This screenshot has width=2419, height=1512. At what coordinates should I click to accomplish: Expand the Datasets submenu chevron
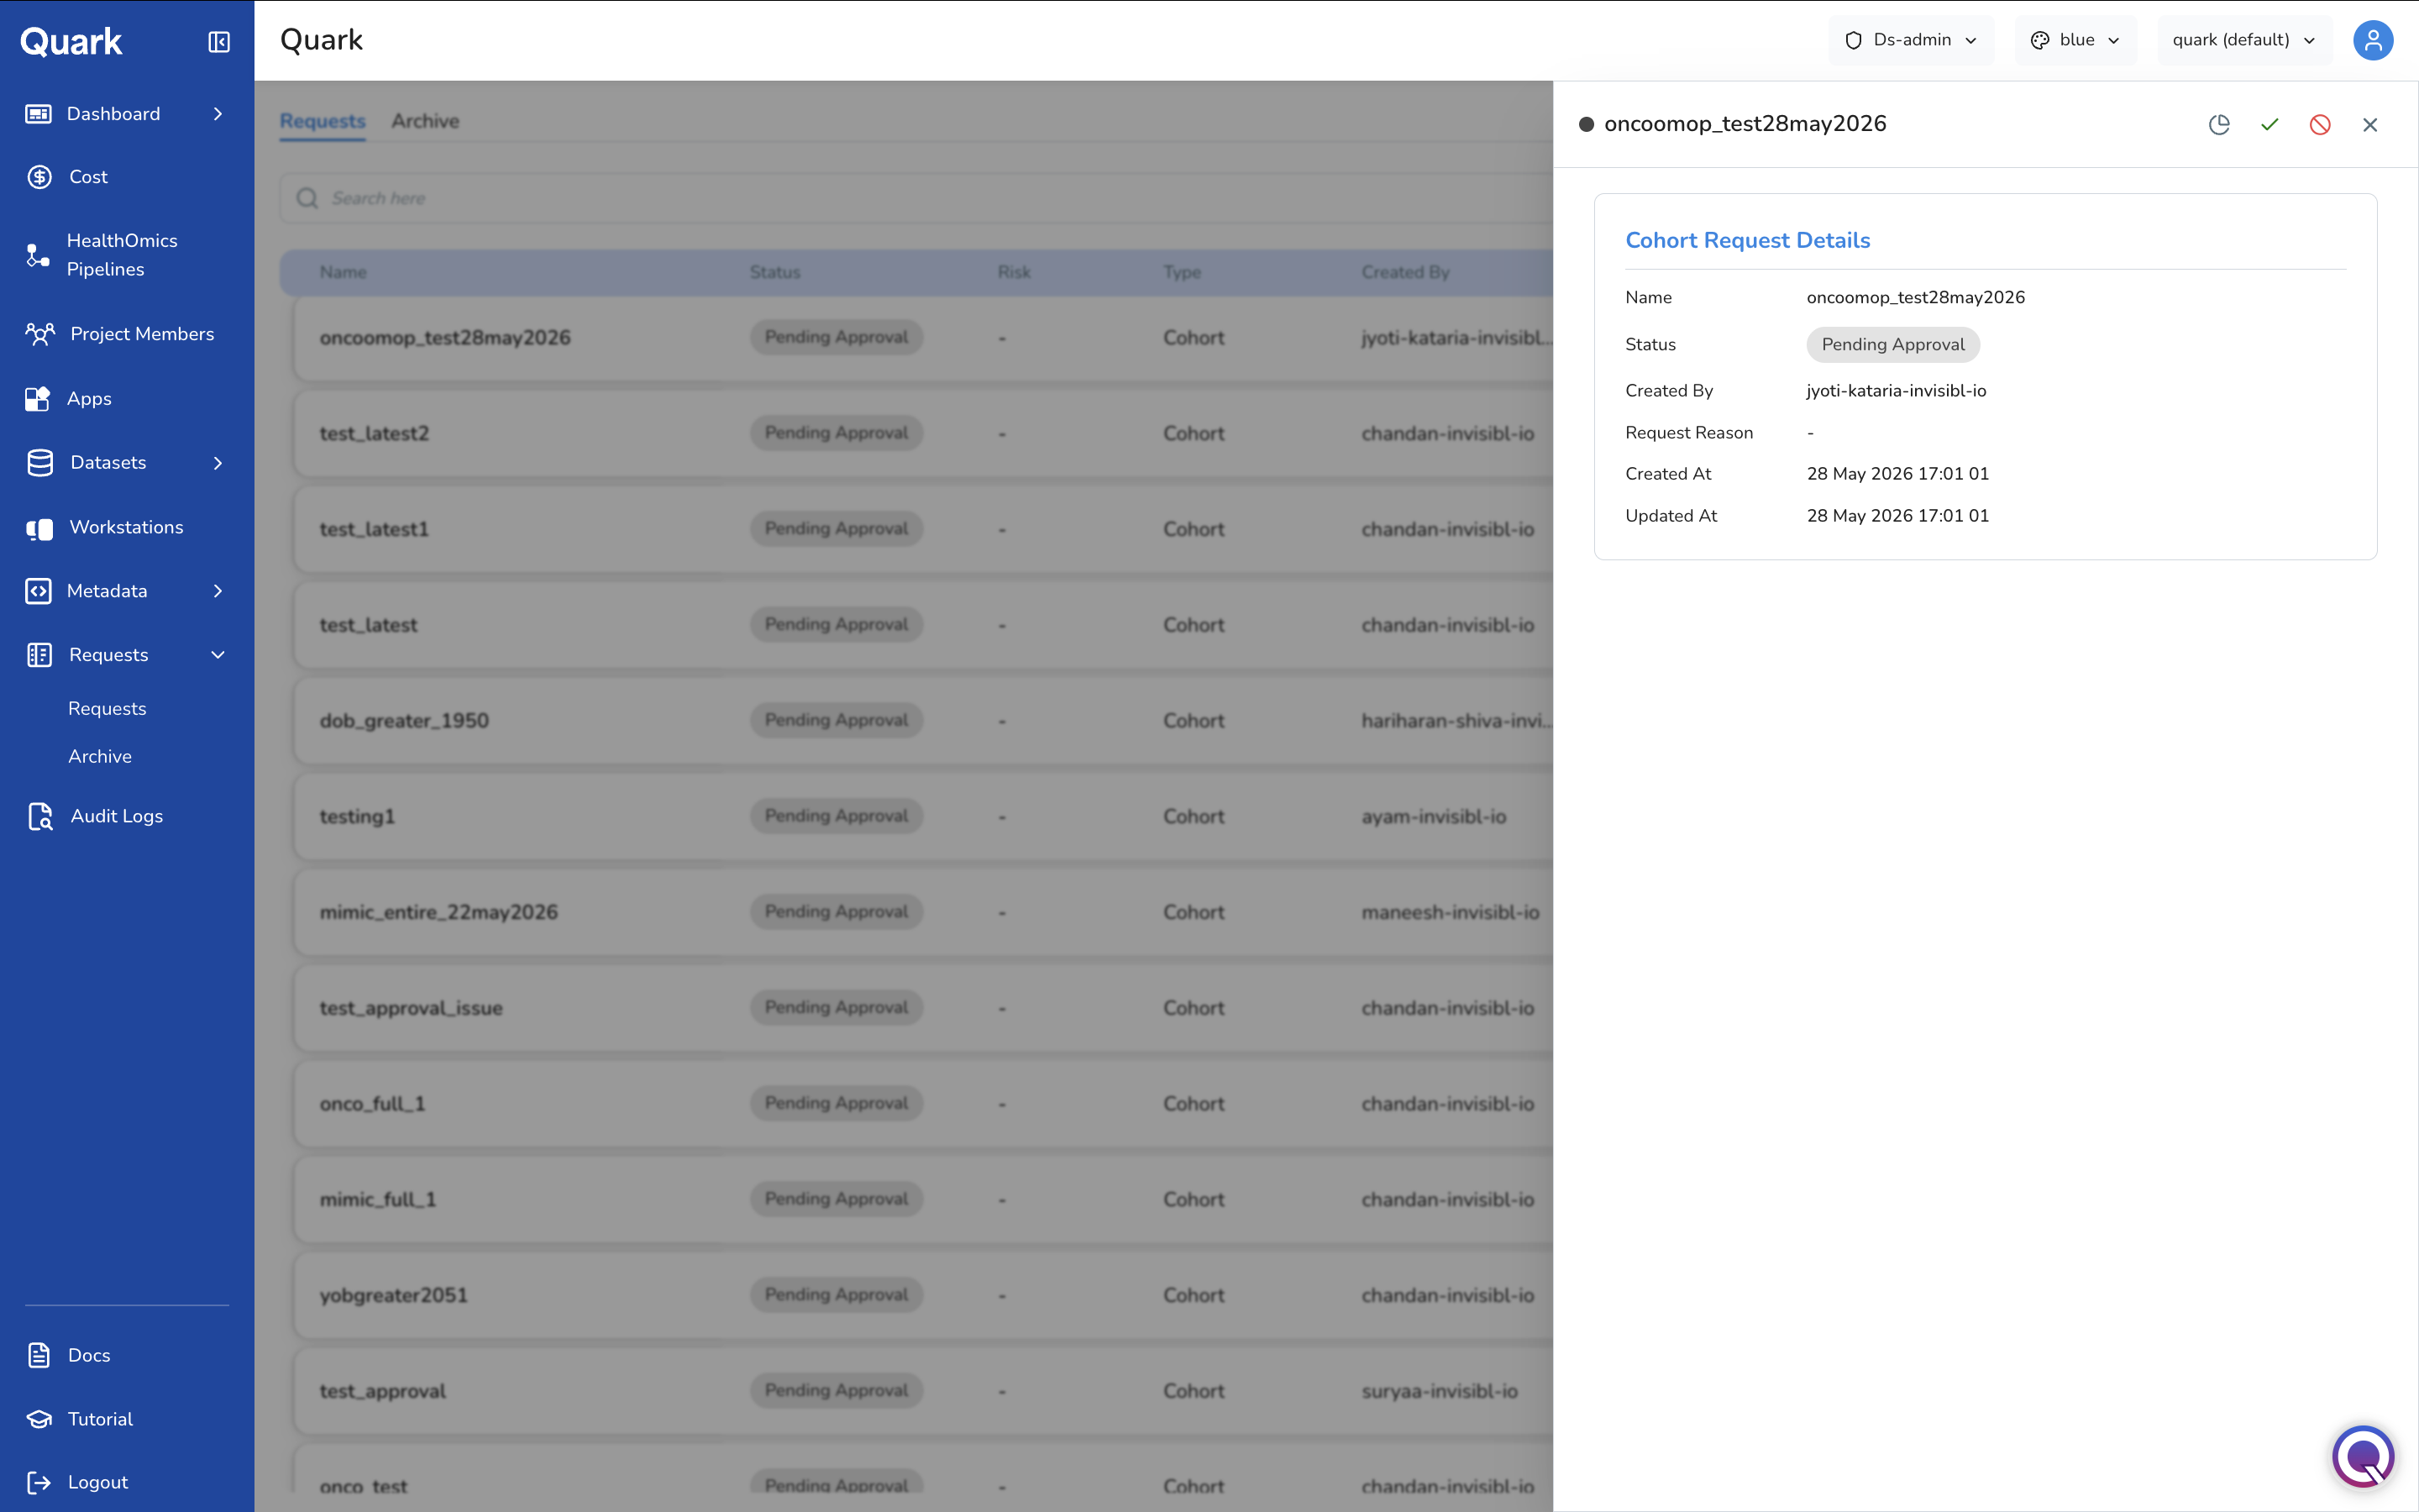(x=218, y=463)
